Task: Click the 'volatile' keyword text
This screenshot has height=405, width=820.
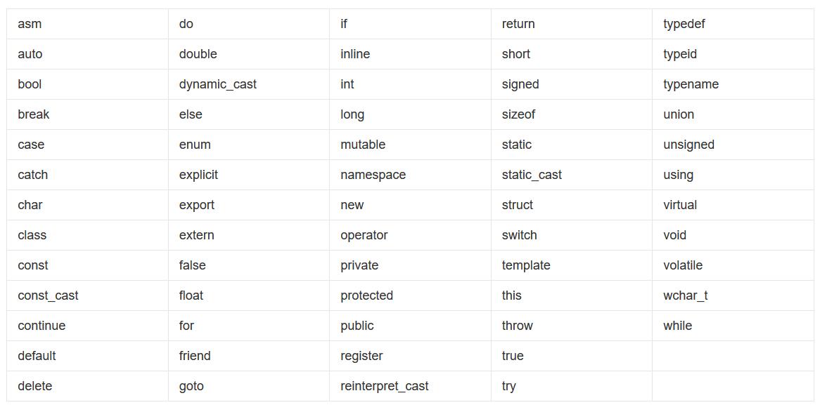Action: pos(683,265)
